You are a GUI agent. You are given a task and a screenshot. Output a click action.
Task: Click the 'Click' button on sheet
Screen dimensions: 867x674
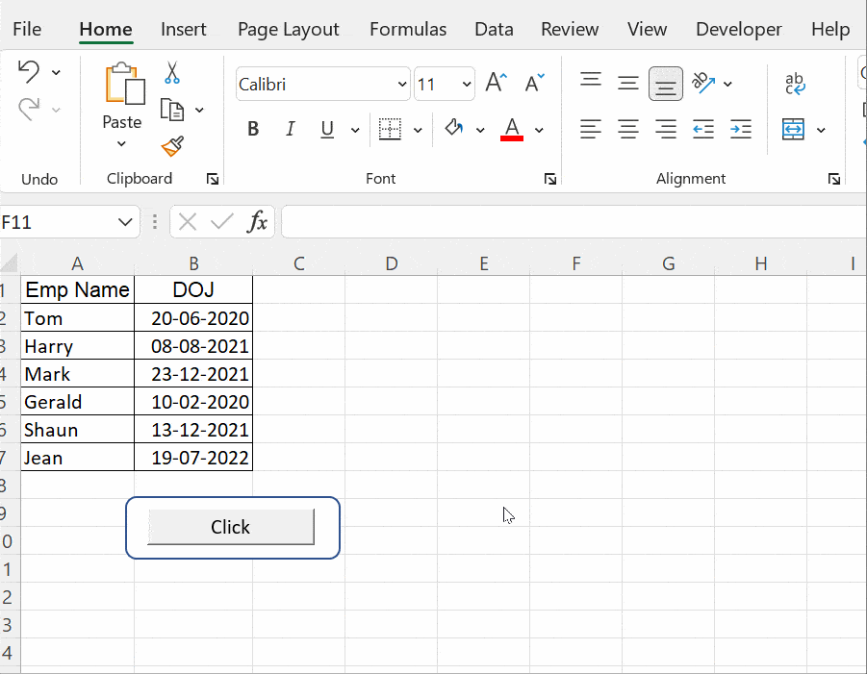(x=231, y=527)
